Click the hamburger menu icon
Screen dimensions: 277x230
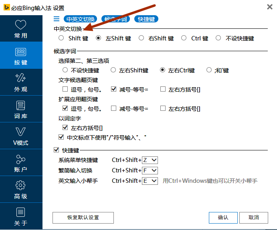[x=57, y=19]
